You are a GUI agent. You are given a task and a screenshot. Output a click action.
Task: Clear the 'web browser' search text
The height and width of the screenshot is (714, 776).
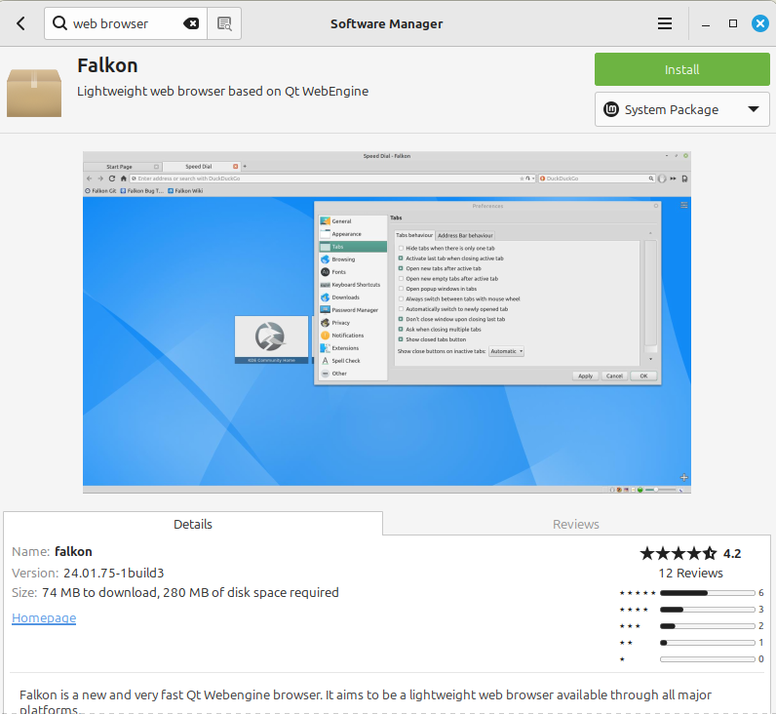pos(191,23)
